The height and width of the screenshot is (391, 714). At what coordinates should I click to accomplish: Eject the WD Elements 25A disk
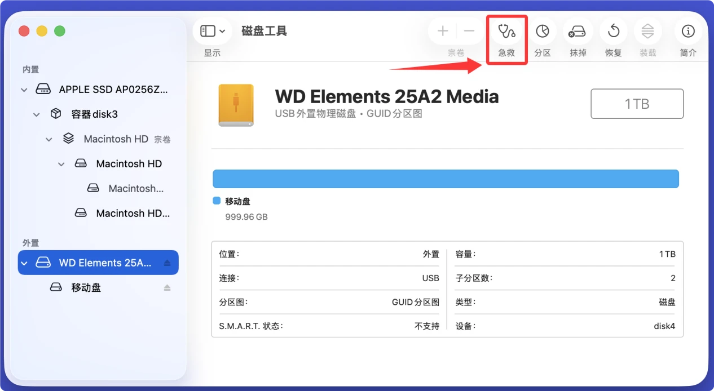tap(167, 263)
